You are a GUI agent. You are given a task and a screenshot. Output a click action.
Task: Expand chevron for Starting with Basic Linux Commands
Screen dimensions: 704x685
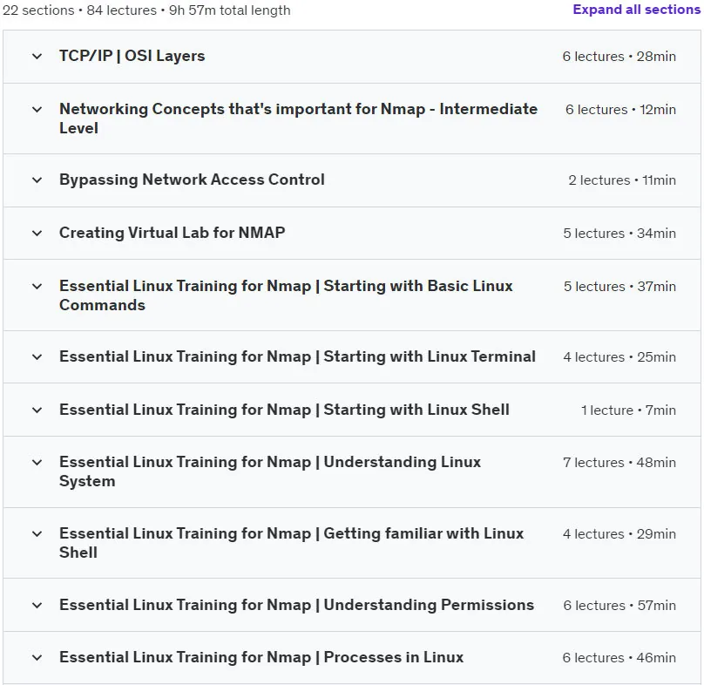coord(37,287)
